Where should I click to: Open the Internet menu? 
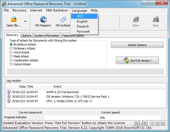[36, 10]
